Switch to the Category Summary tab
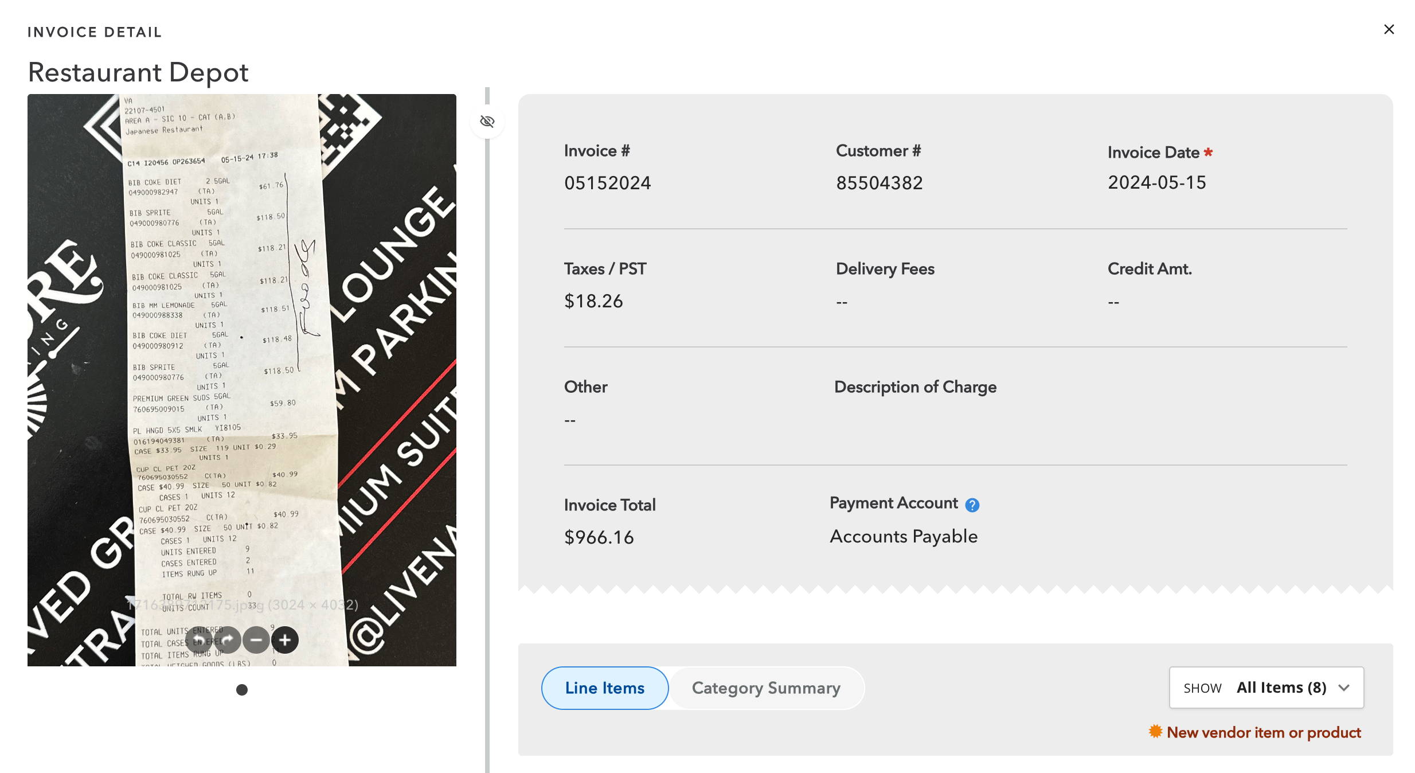Image resolution: width=1415 pixels, height=773 pixels. 766,688
